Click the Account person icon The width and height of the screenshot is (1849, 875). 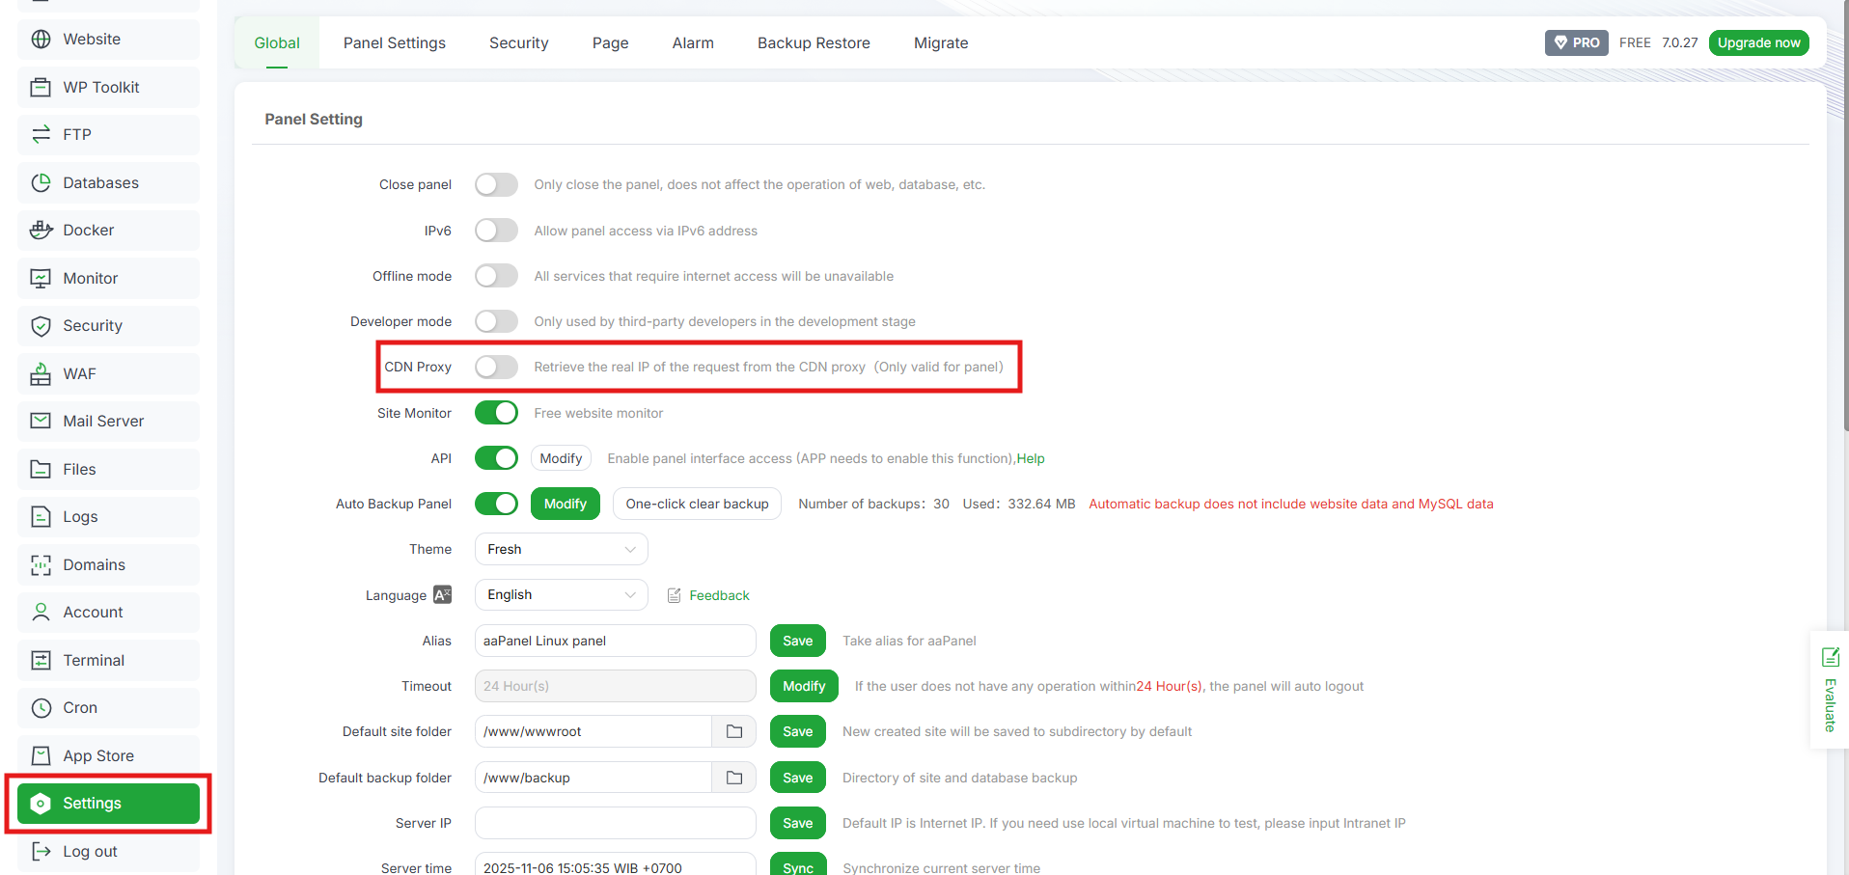(x=41, y=613)
